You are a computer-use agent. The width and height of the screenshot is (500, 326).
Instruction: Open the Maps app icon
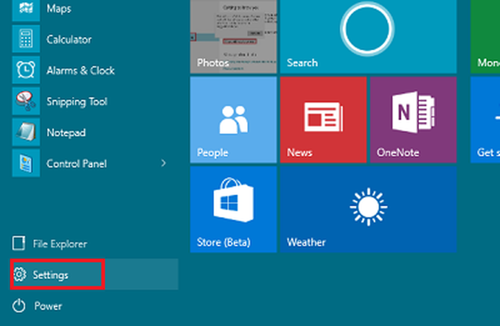(x=25, y=9)
